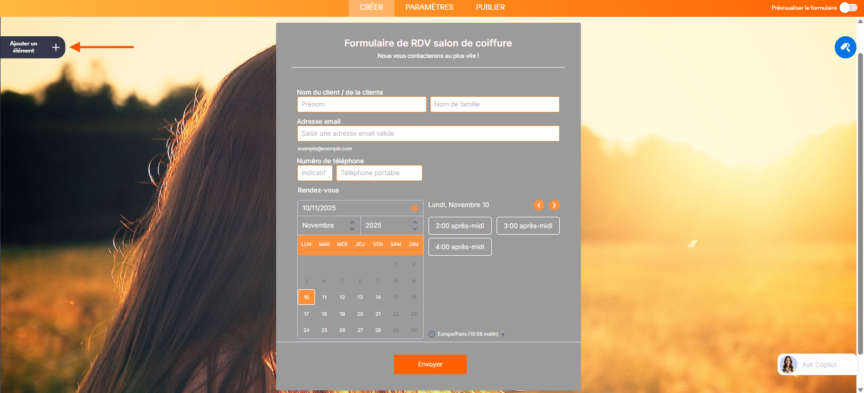
Task: Switch to the PARAMÈTRES tab
Action: click(429, 8)
